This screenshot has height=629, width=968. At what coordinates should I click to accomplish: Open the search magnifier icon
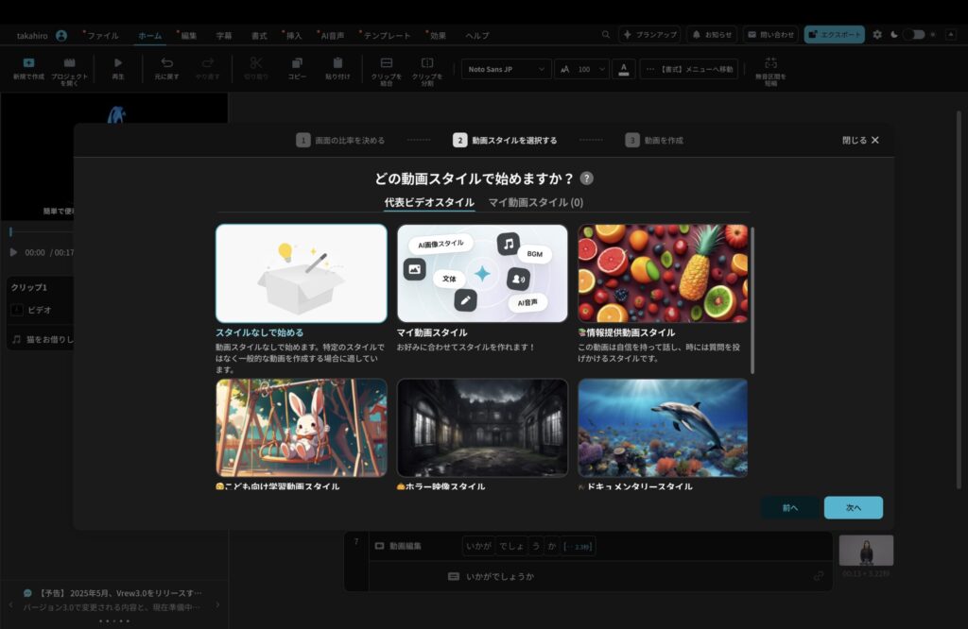pos(606,35)
